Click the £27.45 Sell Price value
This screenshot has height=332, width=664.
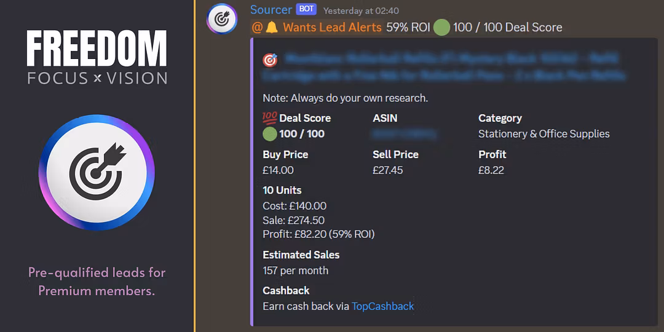(387, 170)
